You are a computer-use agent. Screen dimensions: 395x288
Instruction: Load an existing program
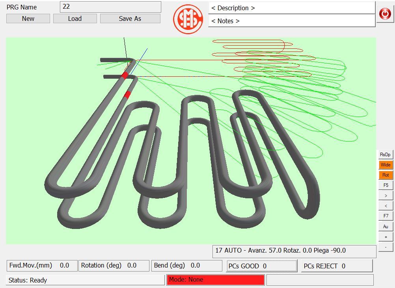click(75, 18)
